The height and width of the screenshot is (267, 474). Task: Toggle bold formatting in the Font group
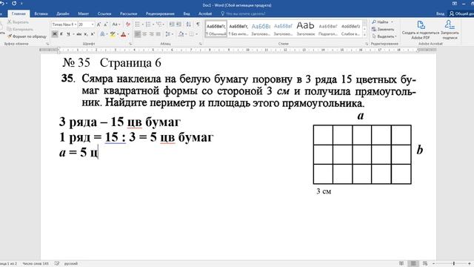55,34
